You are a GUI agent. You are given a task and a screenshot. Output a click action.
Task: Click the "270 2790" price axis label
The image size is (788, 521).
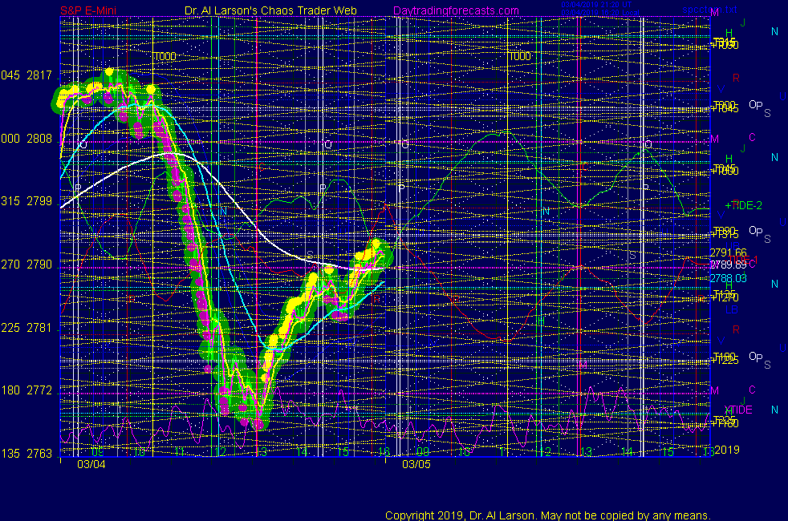(x=26, y=265)
